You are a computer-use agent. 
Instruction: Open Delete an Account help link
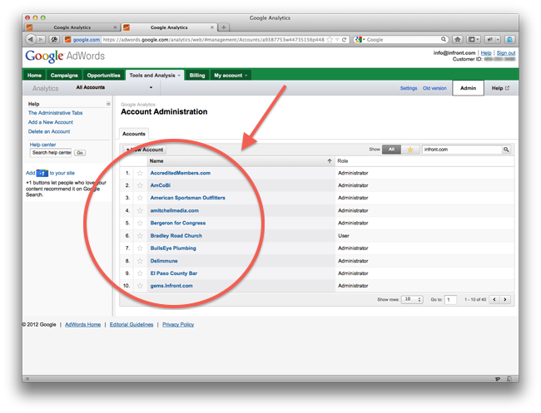(49, 131)
